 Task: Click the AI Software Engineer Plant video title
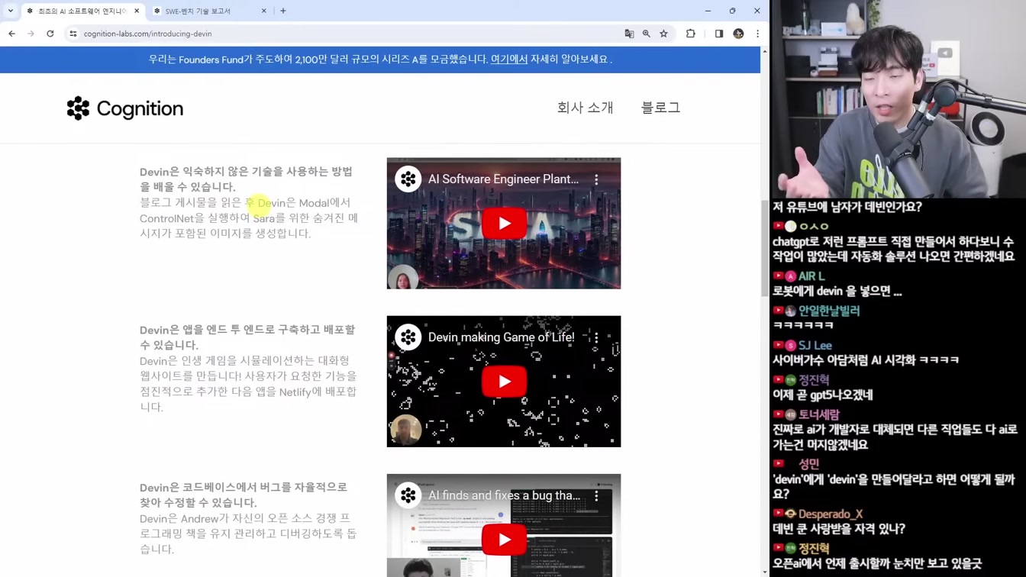tap(503, 179)
